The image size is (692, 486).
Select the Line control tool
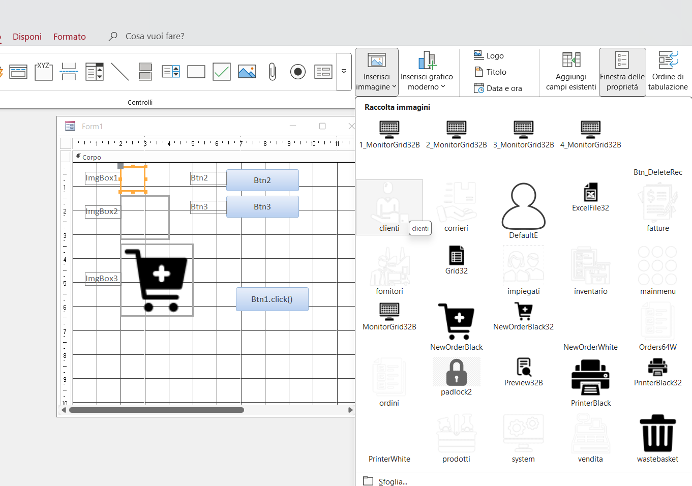[x=120, y=72]
